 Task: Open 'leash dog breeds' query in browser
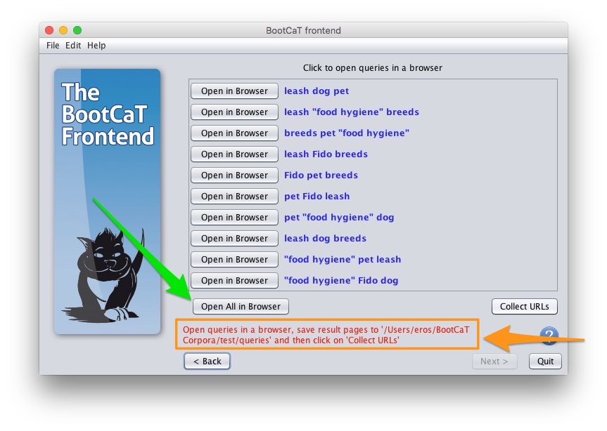coord(234,238)
